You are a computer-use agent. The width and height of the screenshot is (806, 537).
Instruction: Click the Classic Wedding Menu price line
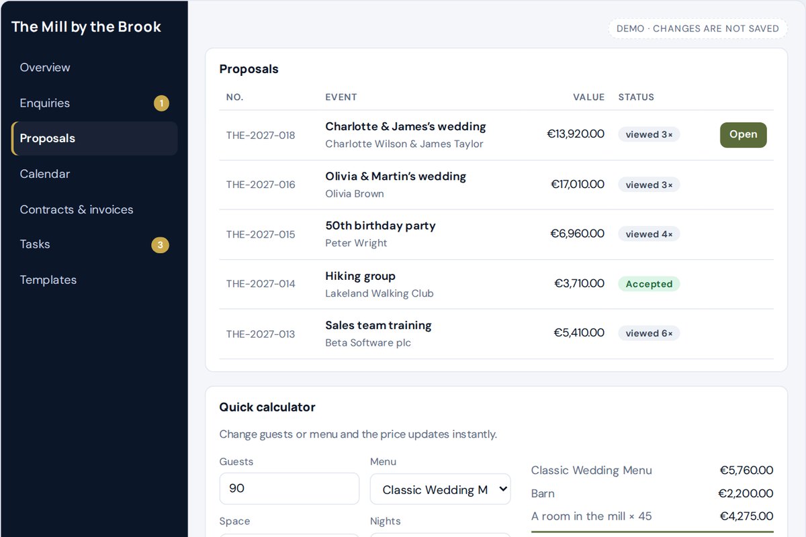[652, 471]
